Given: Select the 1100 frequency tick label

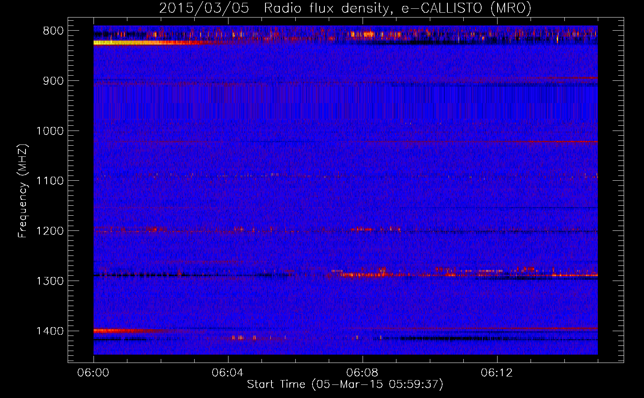Looking at the screenshot, I should (50, 181).
